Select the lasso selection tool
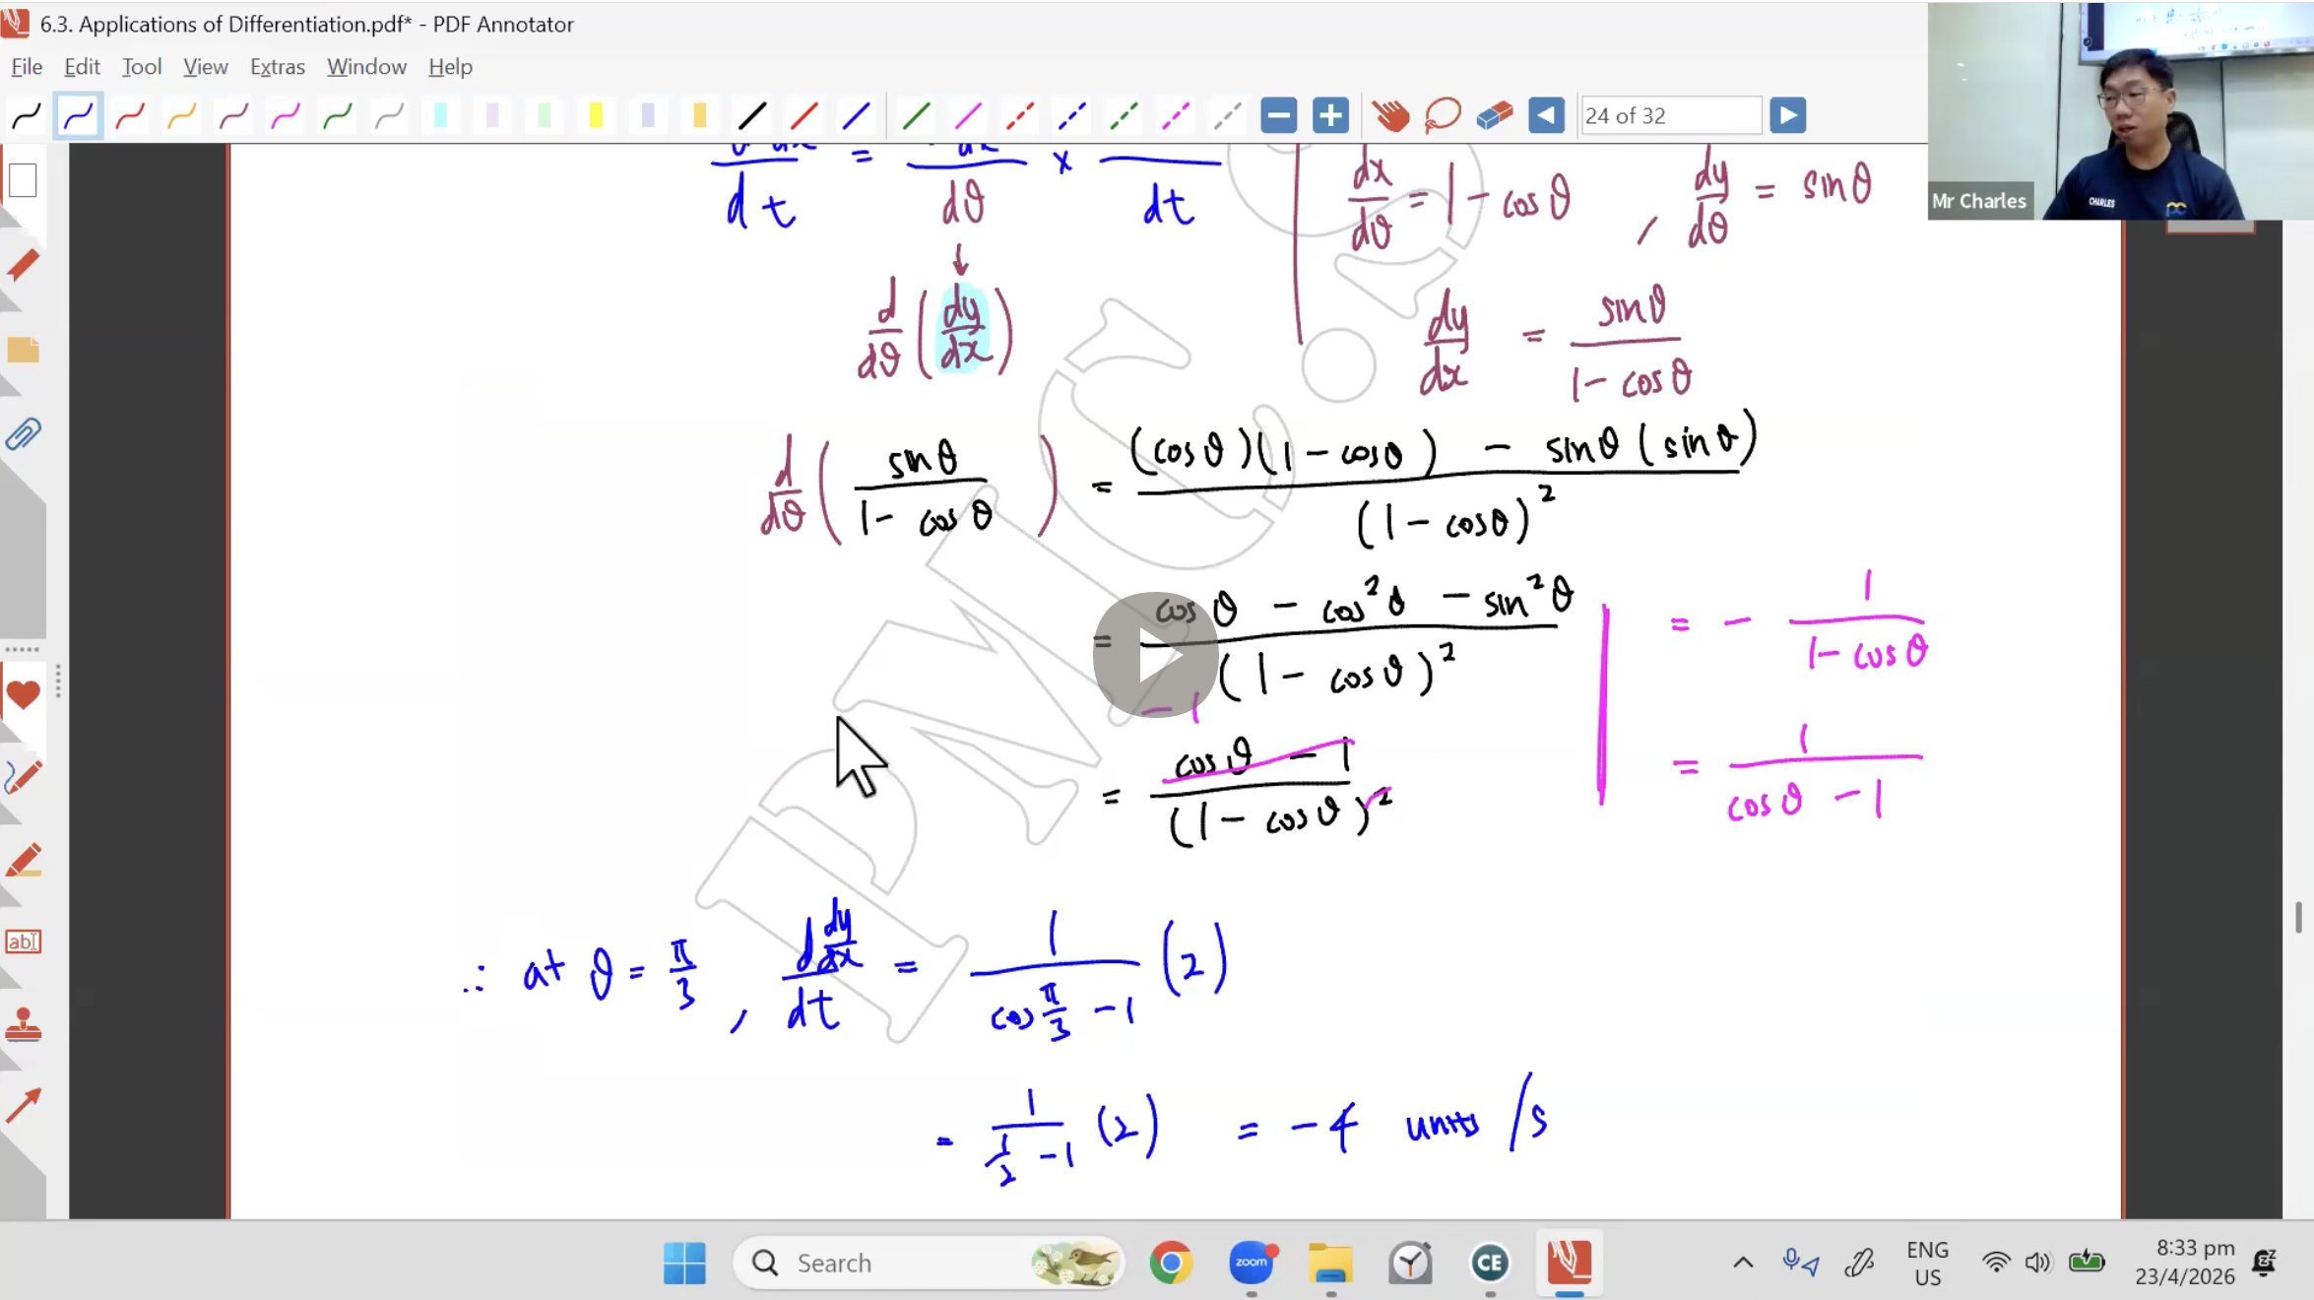This screenshot has height=1300, width=2314. tap(1443, 116)
